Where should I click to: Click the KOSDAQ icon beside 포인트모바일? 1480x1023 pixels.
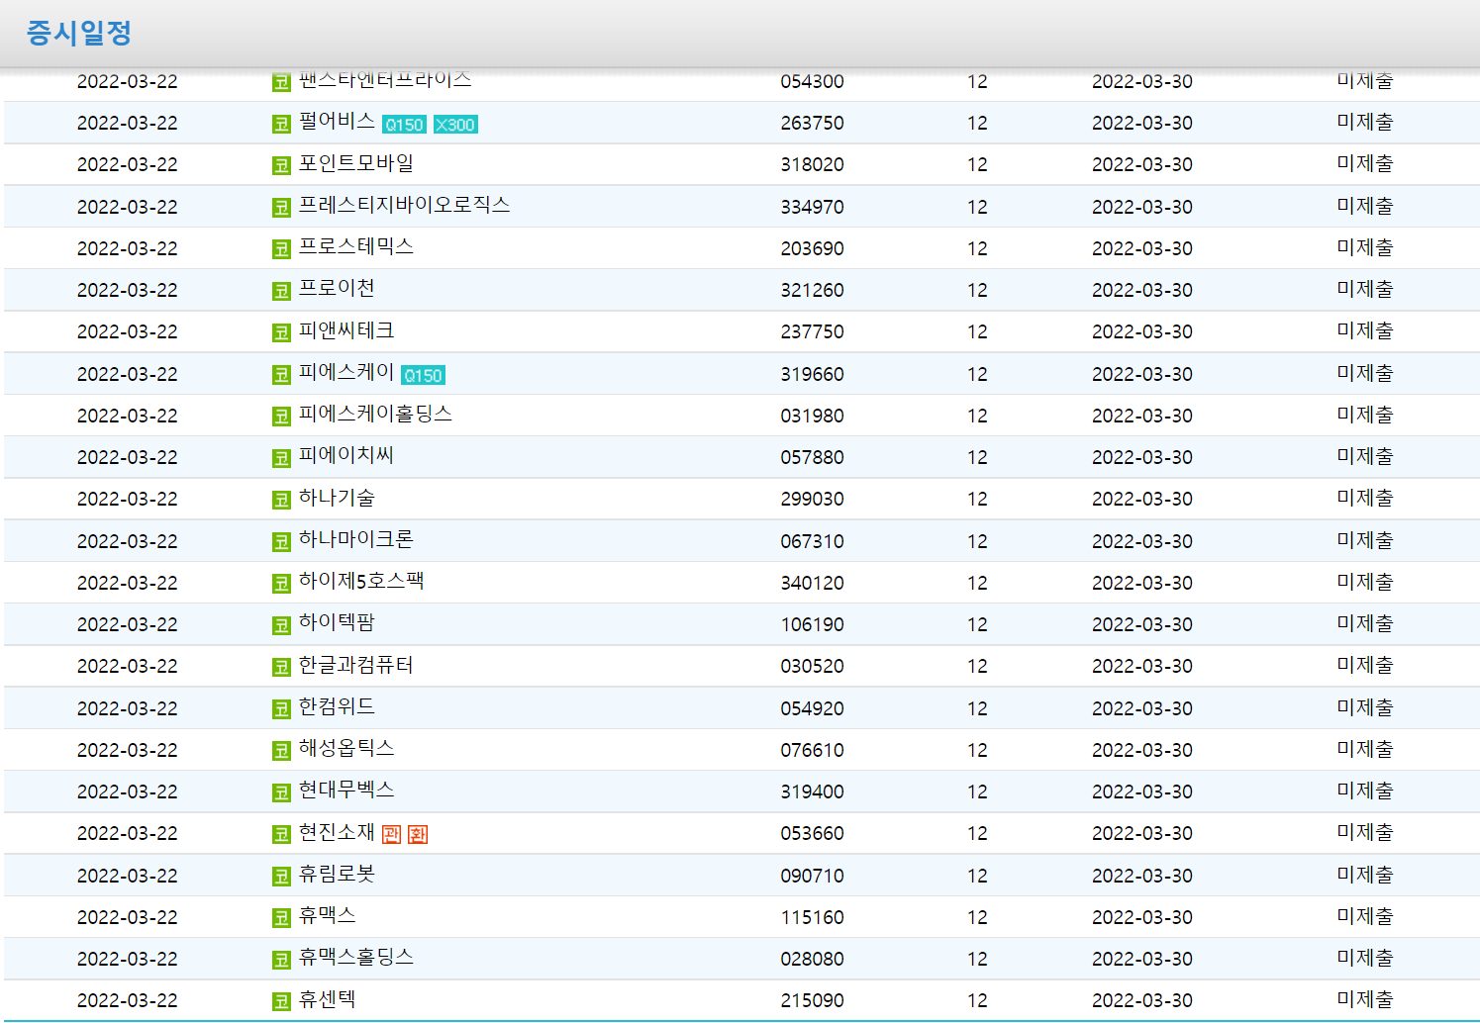pyautogui.click(x=281, y=165)
